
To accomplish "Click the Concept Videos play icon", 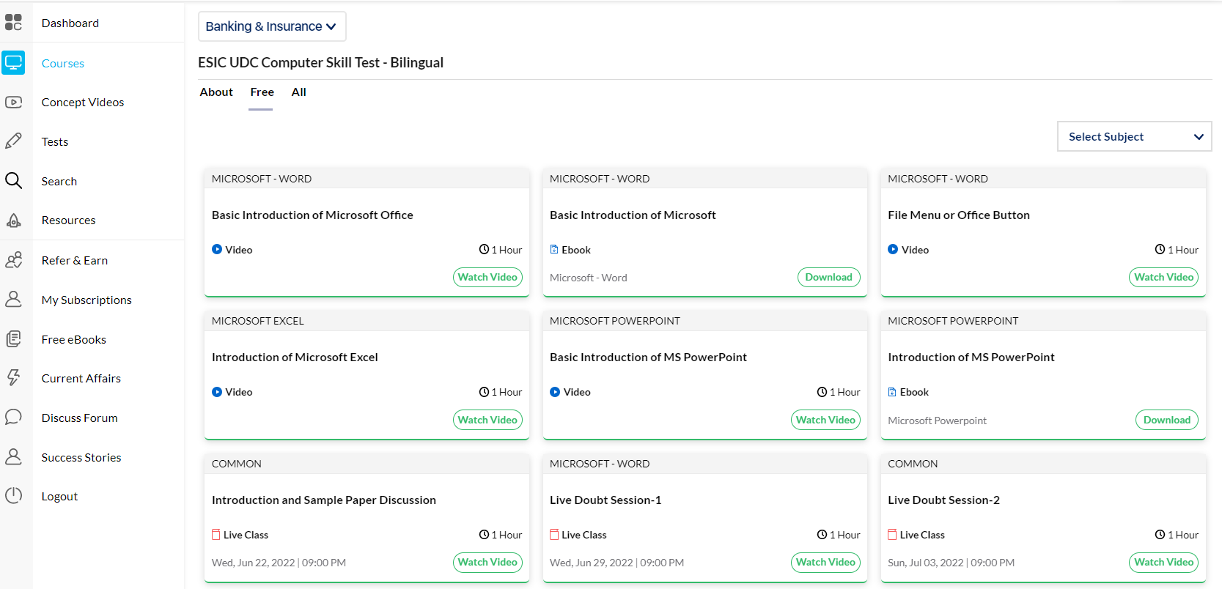I will (x=13, y=102).
